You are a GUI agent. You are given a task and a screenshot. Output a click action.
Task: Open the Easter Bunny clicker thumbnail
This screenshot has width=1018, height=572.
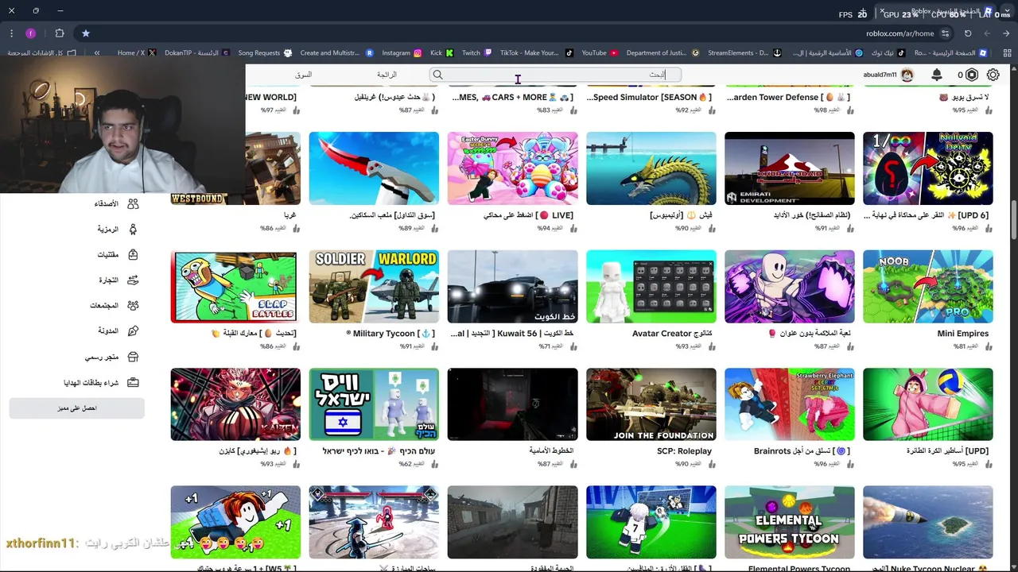(513, 168)
